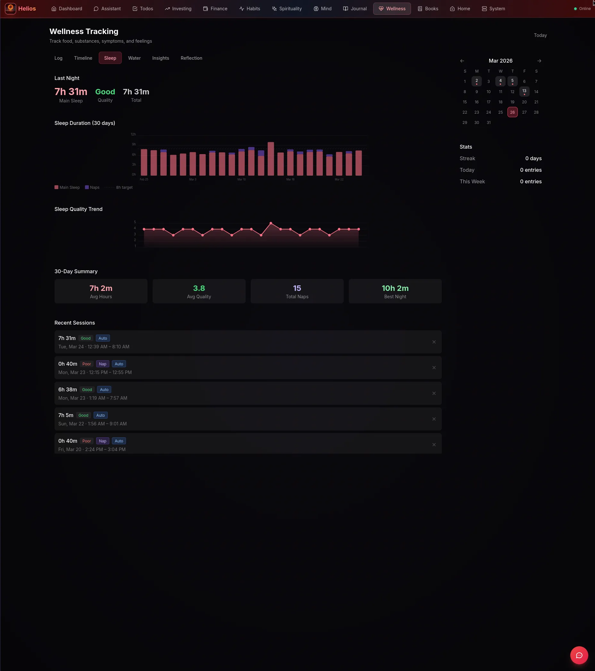
Task: Open the Mind section
Action: pos(323,9)
